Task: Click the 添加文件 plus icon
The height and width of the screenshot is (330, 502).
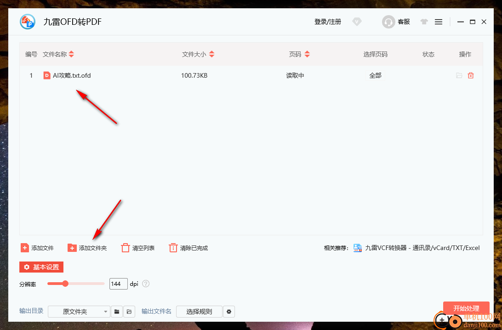Action: [25, 248]
